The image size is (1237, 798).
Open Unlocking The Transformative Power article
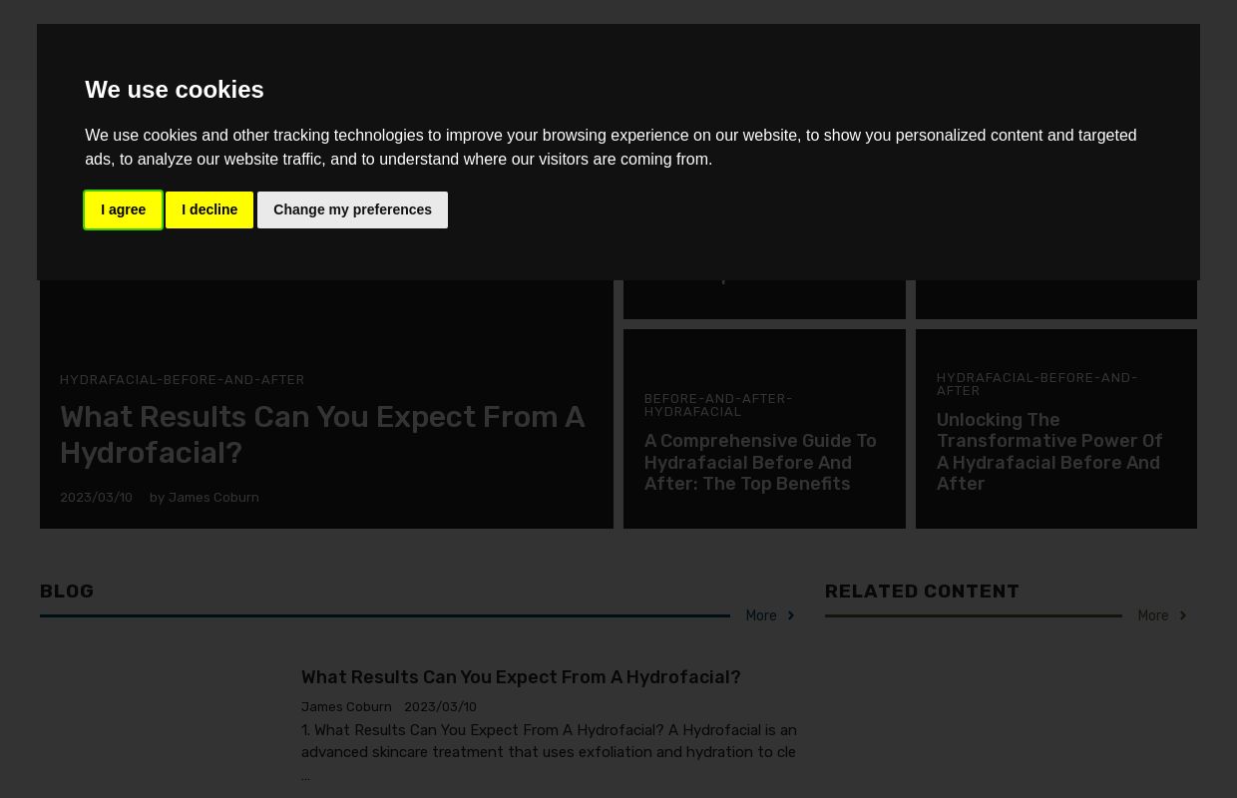(x=1048, y=452)
